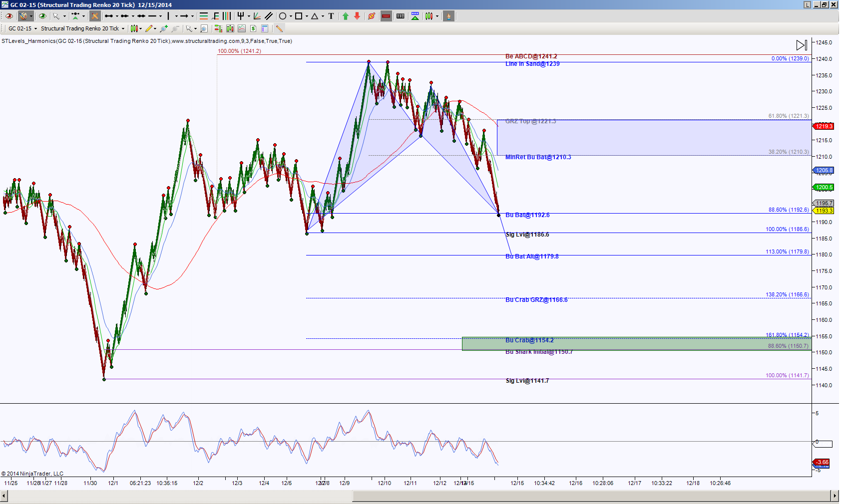
Task: Open the horizontal line dropdown arrow
Action: click(160, 16)
